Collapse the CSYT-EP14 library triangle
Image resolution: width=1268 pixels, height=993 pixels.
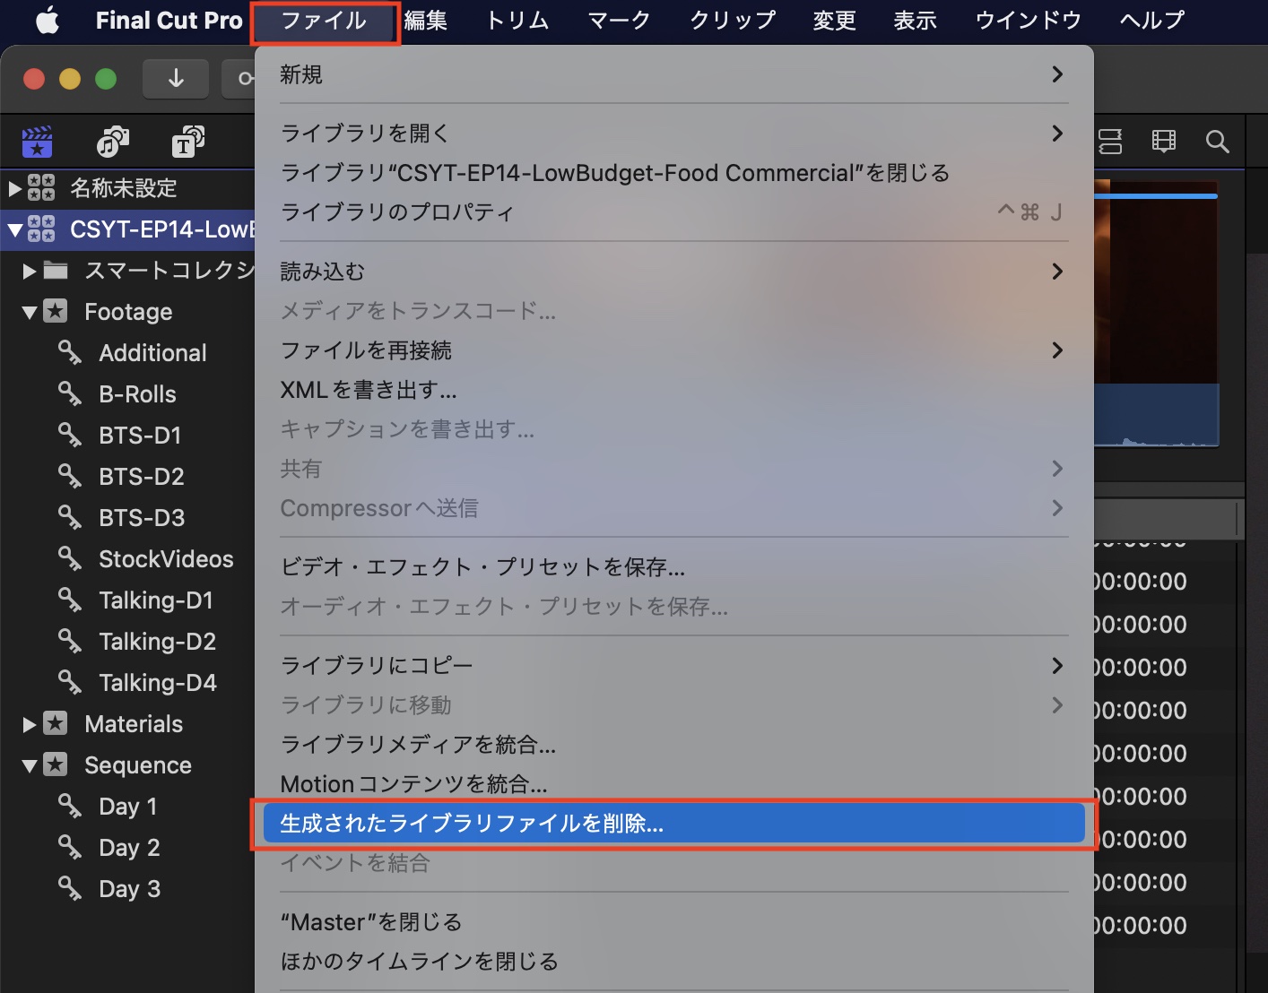pos(14,229)
